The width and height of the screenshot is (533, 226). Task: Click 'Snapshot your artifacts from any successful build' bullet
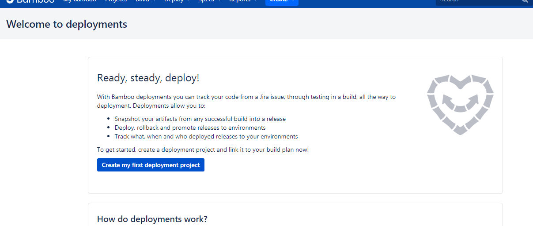coord(200,119)
